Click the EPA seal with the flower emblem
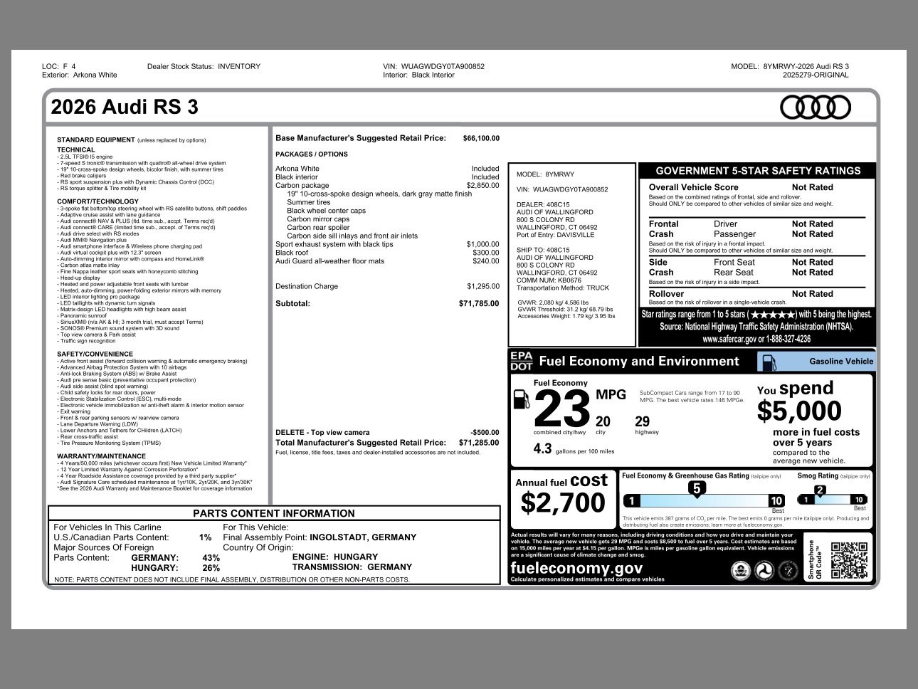The height and width of the screenshot is (689, 918). tap(741, 570)
